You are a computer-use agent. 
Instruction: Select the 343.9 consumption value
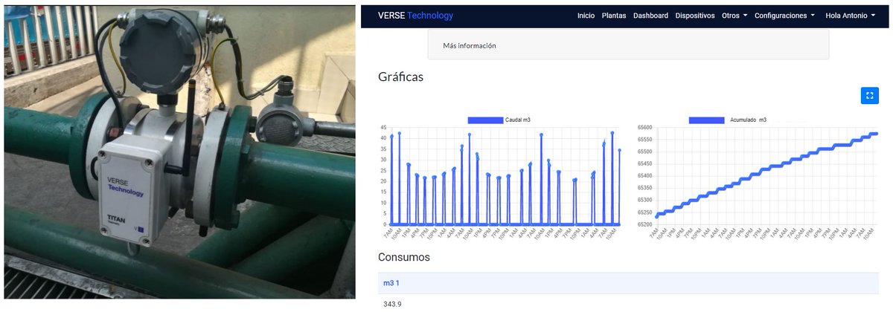click(392, 304)
